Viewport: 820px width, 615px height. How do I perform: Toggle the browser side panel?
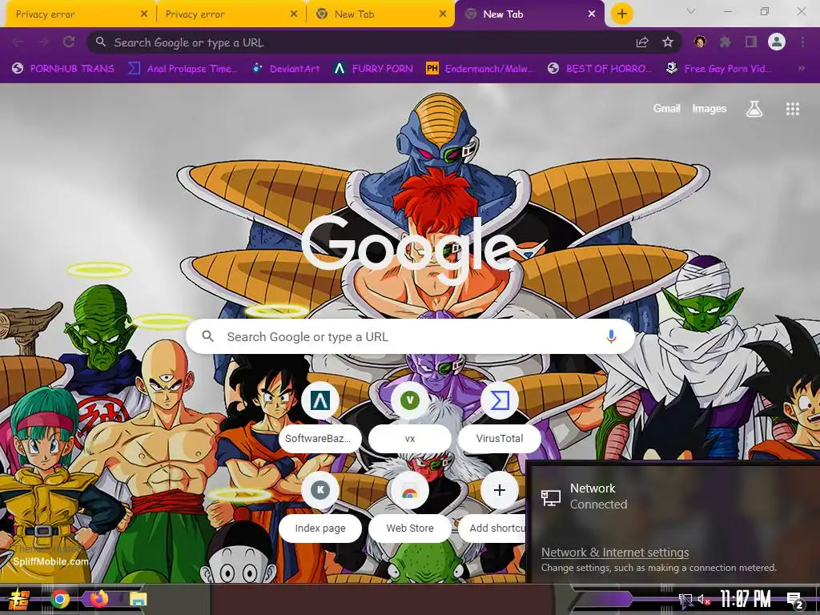point(751,42)
